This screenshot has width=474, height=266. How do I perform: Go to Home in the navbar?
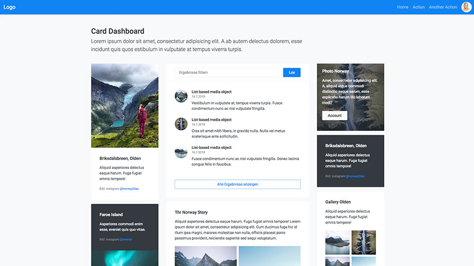pos(402,7)
